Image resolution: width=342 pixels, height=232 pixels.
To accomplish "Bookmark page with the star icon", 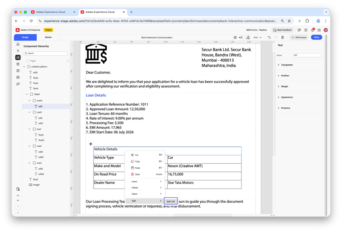I will [289, 21].
